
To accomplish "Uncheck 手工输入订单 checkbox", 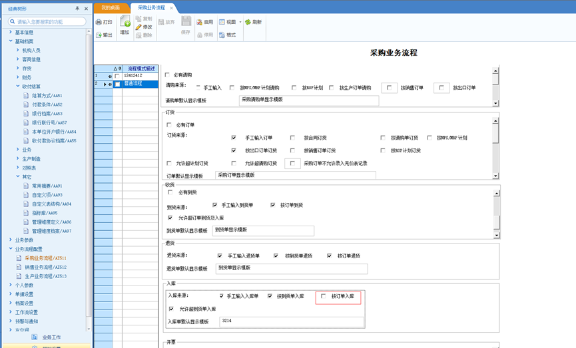I will click(234, 138).
